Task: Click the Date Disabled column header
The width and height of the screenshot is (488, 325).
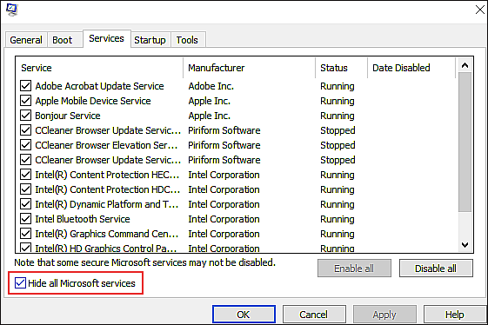Action: 411,68
